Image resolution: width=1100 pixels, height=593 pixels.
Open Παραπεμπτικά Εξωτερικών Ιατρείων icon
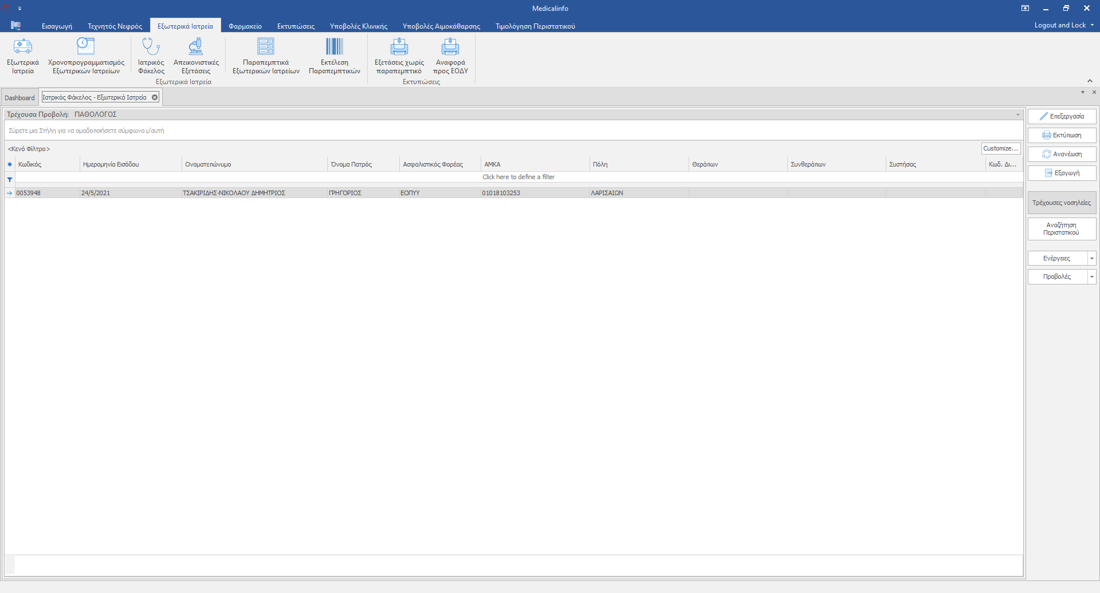click(x=266, y=47)
